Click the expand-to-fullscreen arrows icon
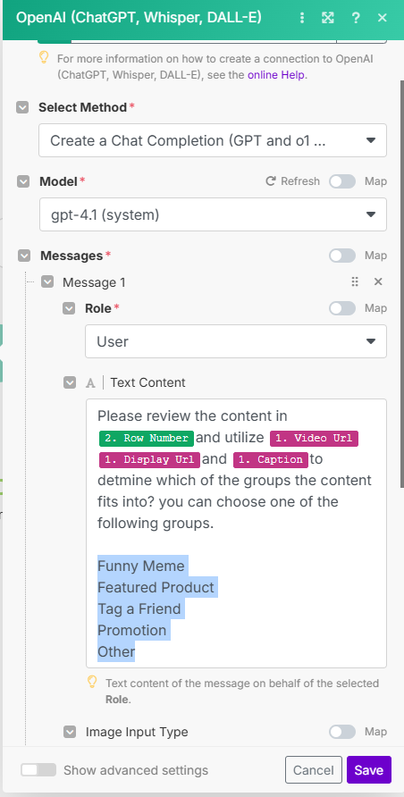This screenshot has height=797, width=404. [328, 18]
